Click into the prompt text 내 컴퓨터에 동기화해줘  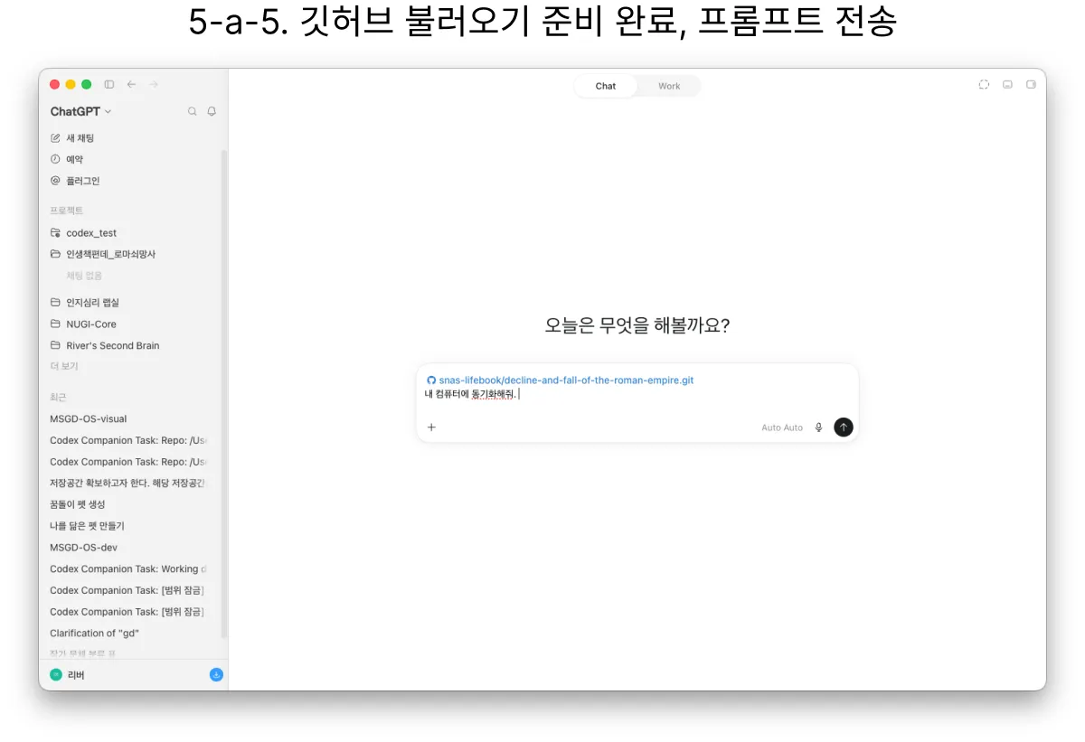coord(470,394)
